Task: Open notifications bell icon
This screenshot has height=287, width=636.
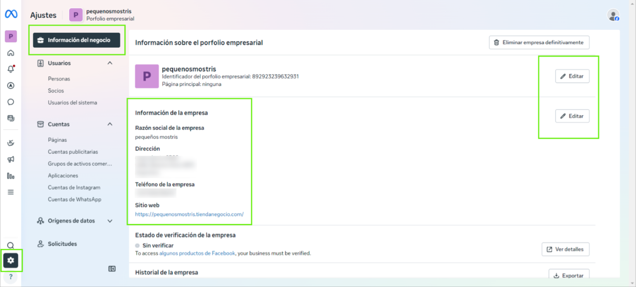Action: coord(11,69)
